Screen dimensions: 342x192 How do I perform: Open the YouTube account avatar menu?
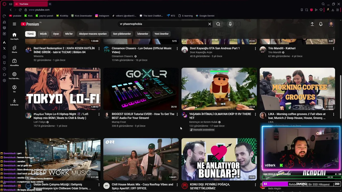click(x=331, y=24)
